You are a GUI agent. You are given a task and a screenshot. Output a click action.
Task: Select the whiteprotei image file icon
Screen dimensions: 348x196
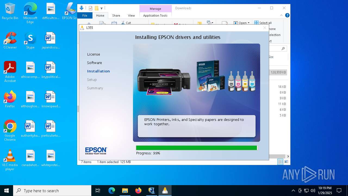click(x=51, y=158)
